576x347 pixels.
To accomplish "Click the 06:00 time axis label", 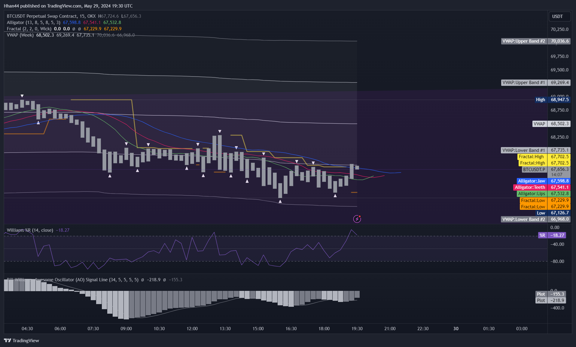I will [x=60, y=329].
